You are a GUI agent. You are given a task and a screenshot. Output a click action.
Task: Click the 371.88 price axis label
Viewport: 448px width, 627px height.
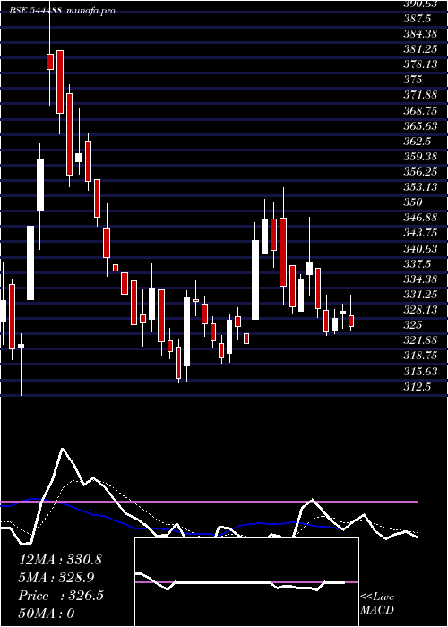coord(422,95)
